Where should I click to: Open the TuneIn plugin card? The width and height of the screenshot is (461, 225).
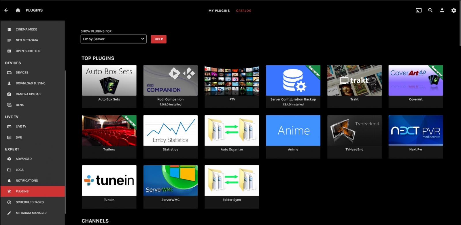(109, 187)
